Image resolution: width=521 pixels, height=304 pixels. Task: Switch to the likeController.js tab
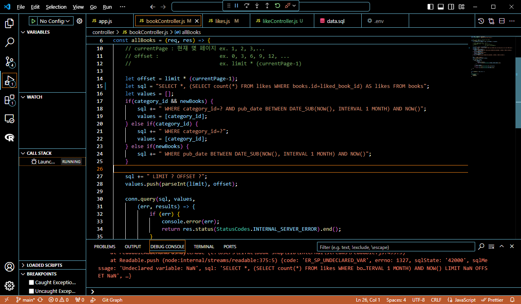pyautogui.click(x=282, y=21)
